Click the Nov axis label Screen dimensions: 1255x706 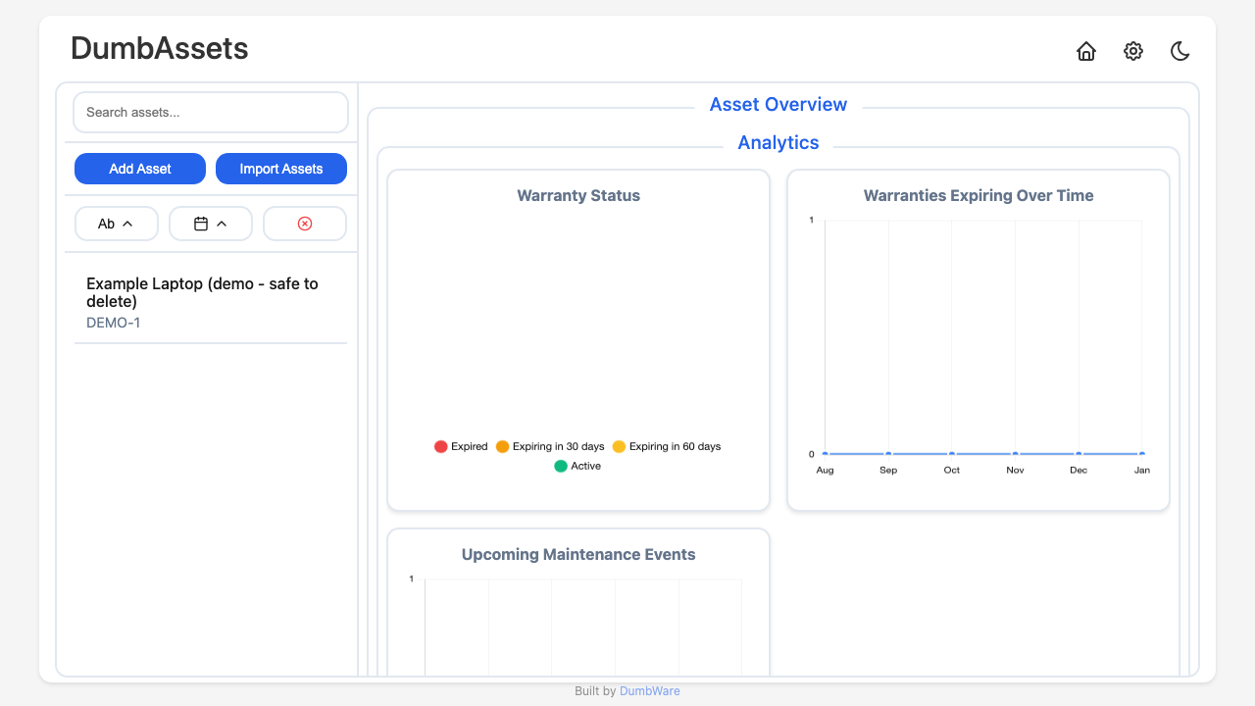point(1015,471)
